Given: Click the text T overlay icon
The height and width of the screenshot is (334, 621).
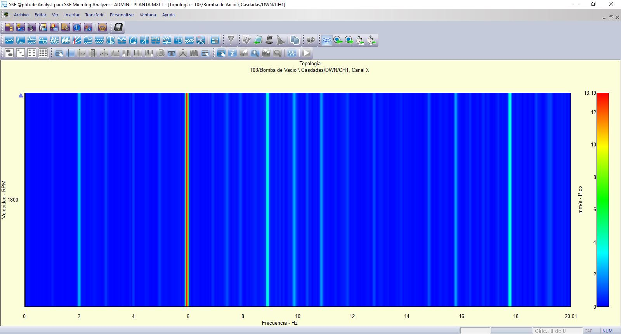Looking at the screenshot, I should [172, 53].
